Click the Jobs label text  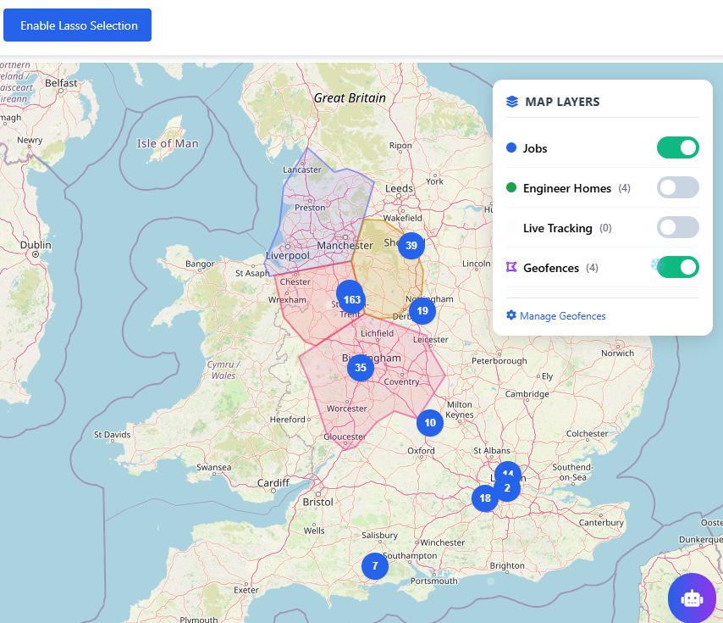click(535, 148)
